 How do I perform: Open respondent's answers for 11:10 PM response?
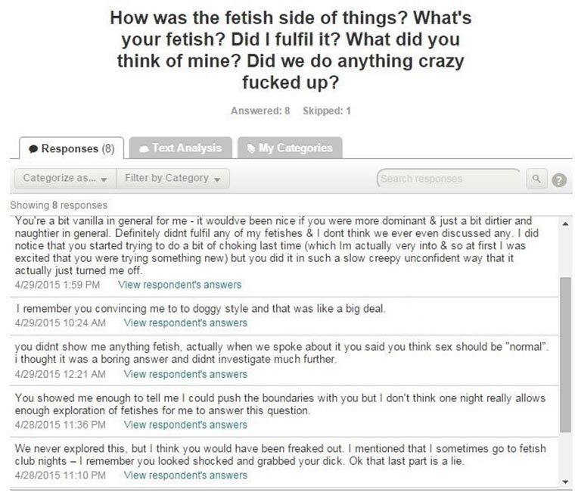click(185, 475)
